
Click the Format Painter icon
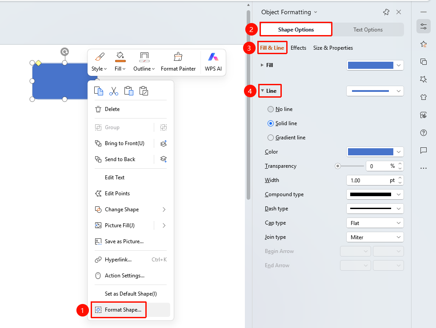[x=178, y=57]
